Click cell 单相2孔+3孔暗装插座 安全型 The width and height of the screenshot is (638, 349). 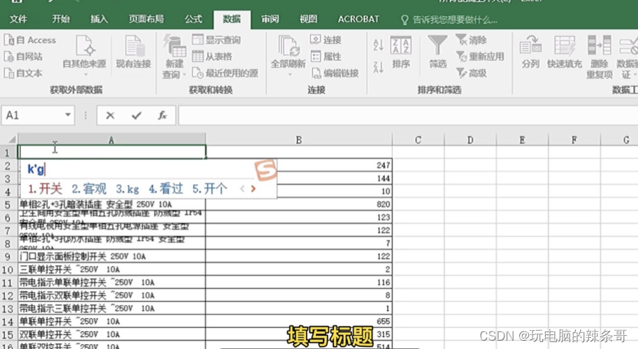click(112, 205)
